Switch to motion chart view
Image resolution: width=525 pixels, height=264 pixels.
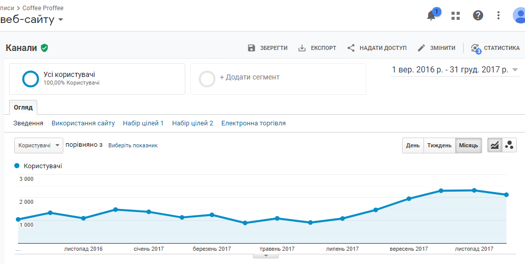pyautogui.click(x=509, y=145)
